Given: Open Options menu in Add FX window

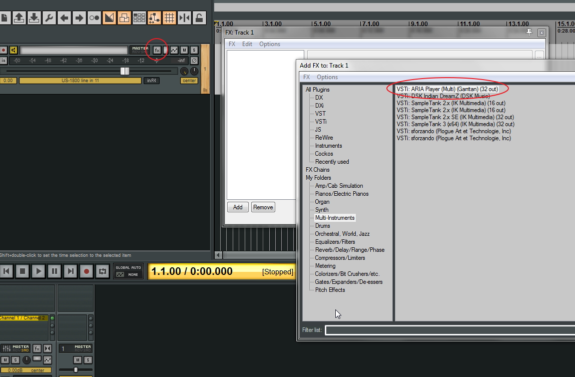Looking at the screenshot, I should coord(327,77).
